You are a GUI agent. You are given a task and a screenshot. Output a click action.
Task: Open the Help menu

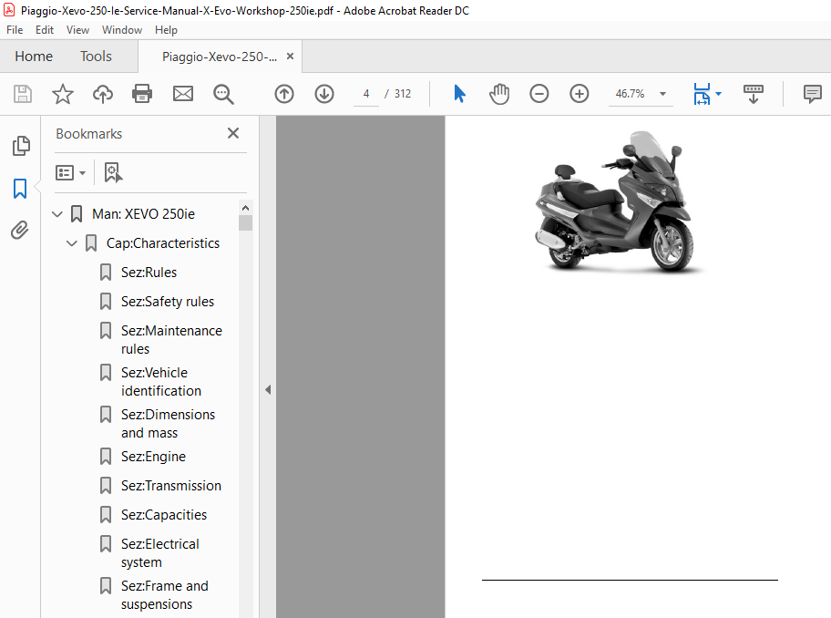pos(166,30)
